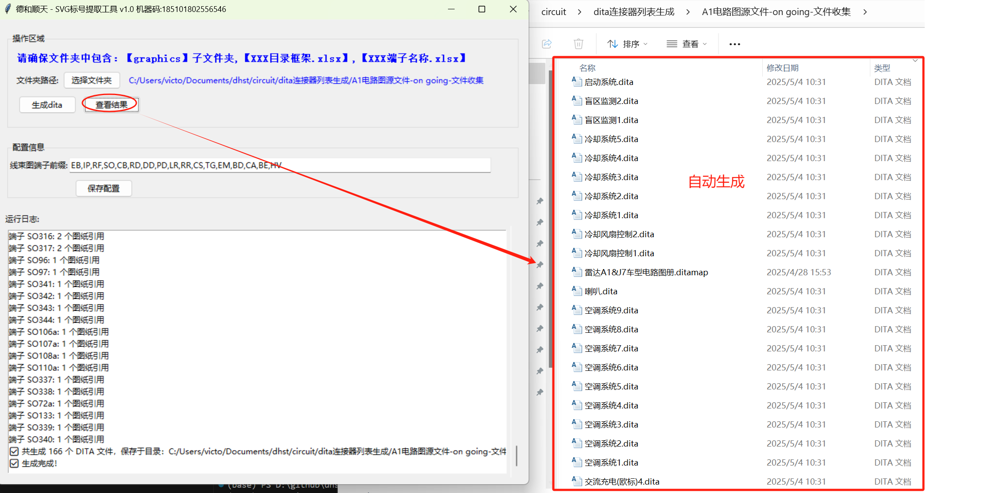Click the file icon of 喇叭.dita
Screen dimensions: 988x493
576,291
